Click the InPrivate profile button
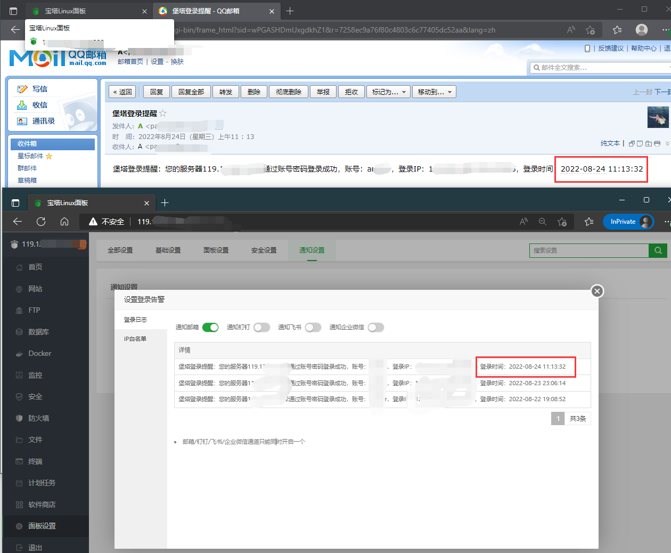 (x=628, y=222)
